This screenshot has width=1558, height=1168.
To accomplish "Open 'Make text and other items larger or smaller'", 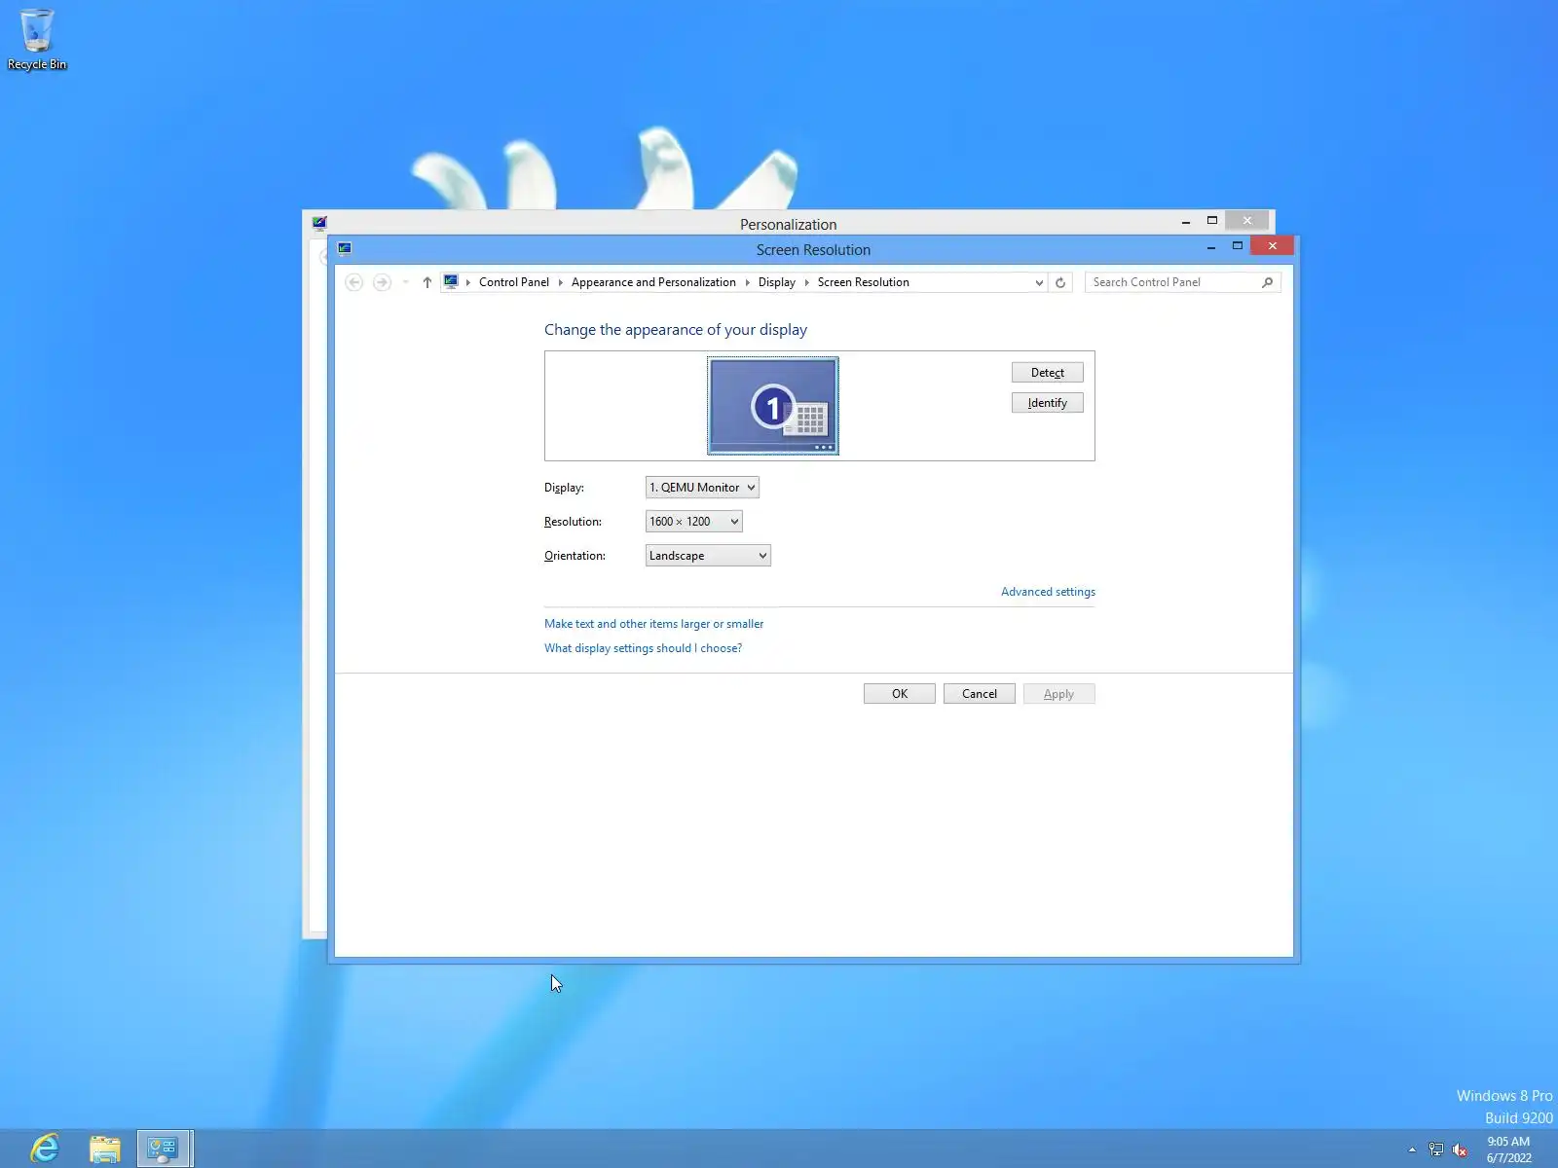I will (x=653, y=624).
